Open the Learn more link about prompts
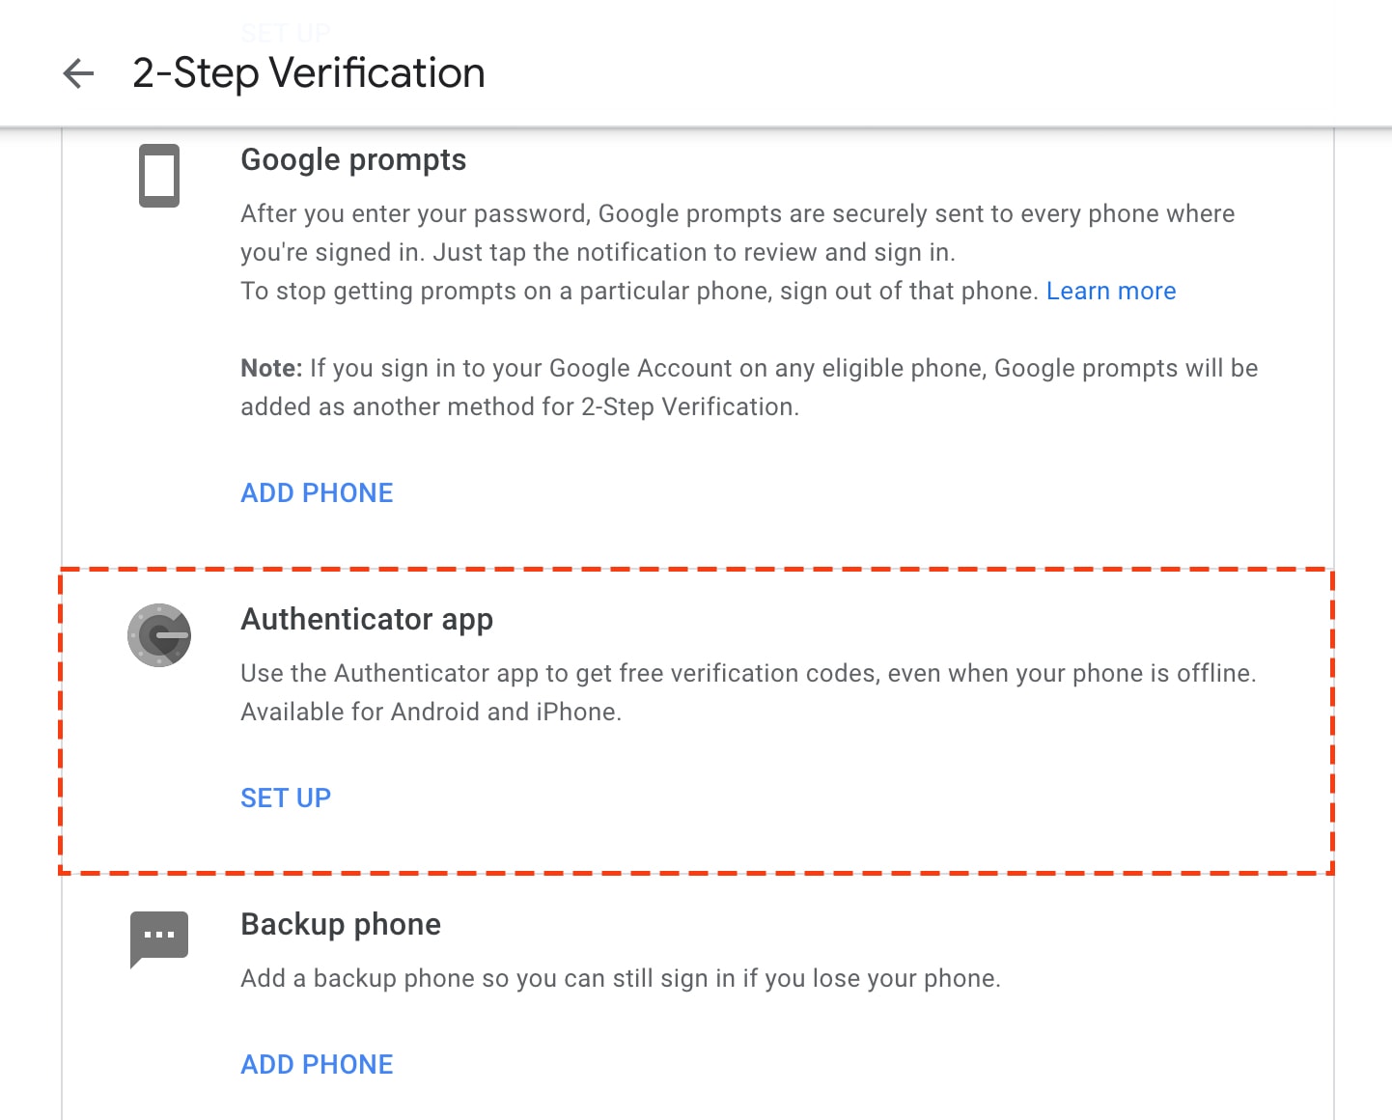Image resolution: width=1392 pixels, height=1120 pixels. tap(1111, 291)
